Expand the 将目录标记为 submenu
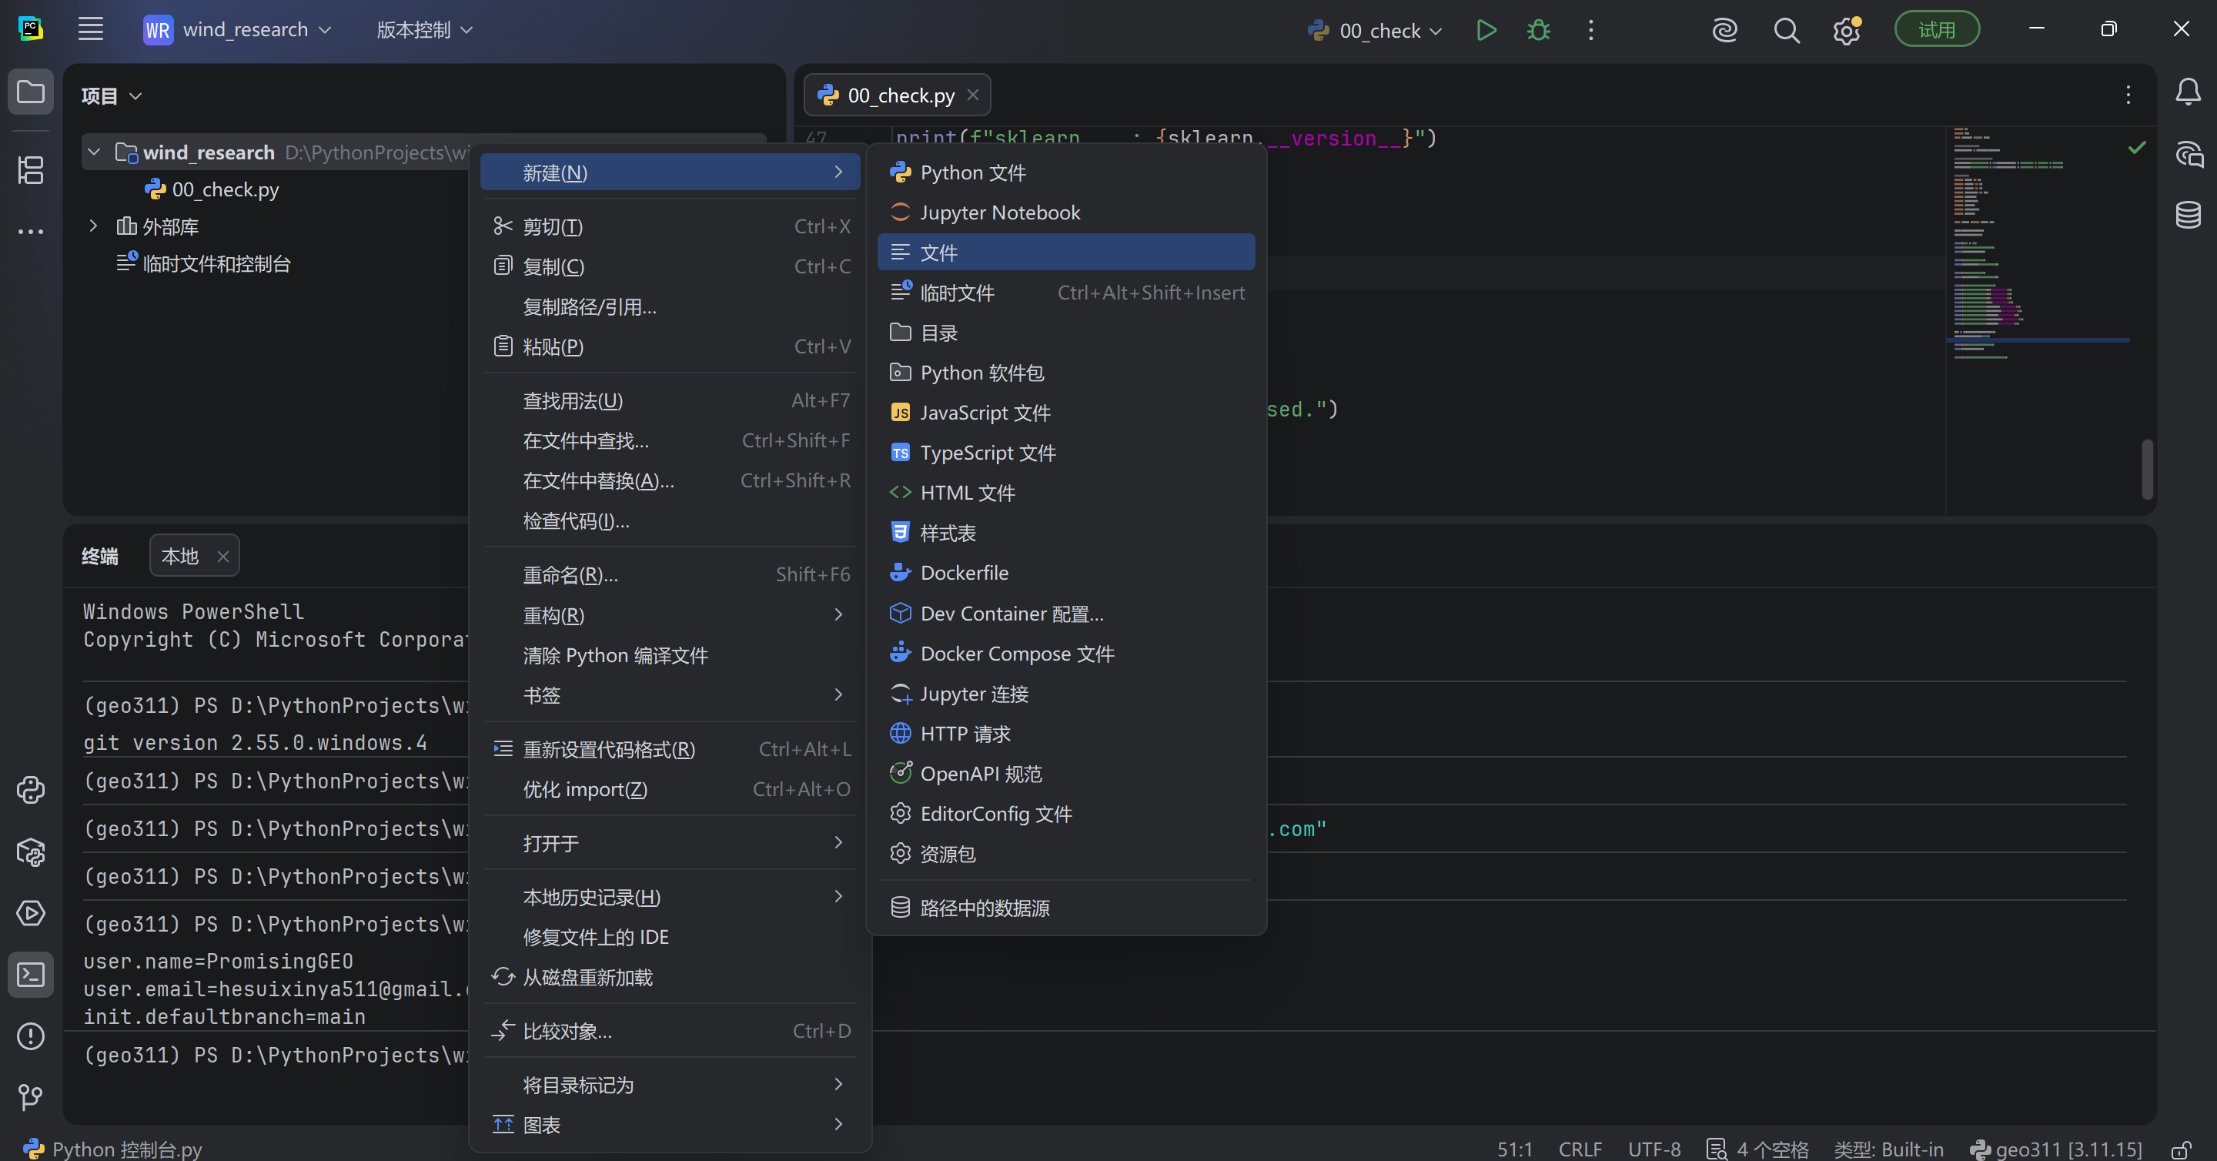2217x1161 pixels. pyautogui.click(x=671, y=1085)
